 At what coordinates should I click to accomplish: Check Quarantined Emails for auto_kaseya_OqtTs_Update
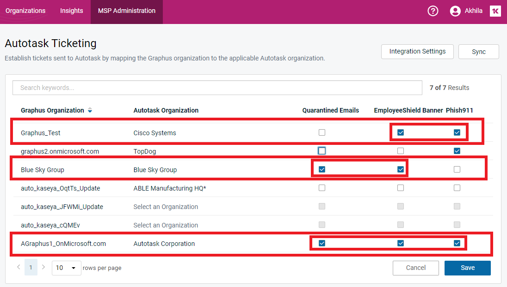point(322,188)
